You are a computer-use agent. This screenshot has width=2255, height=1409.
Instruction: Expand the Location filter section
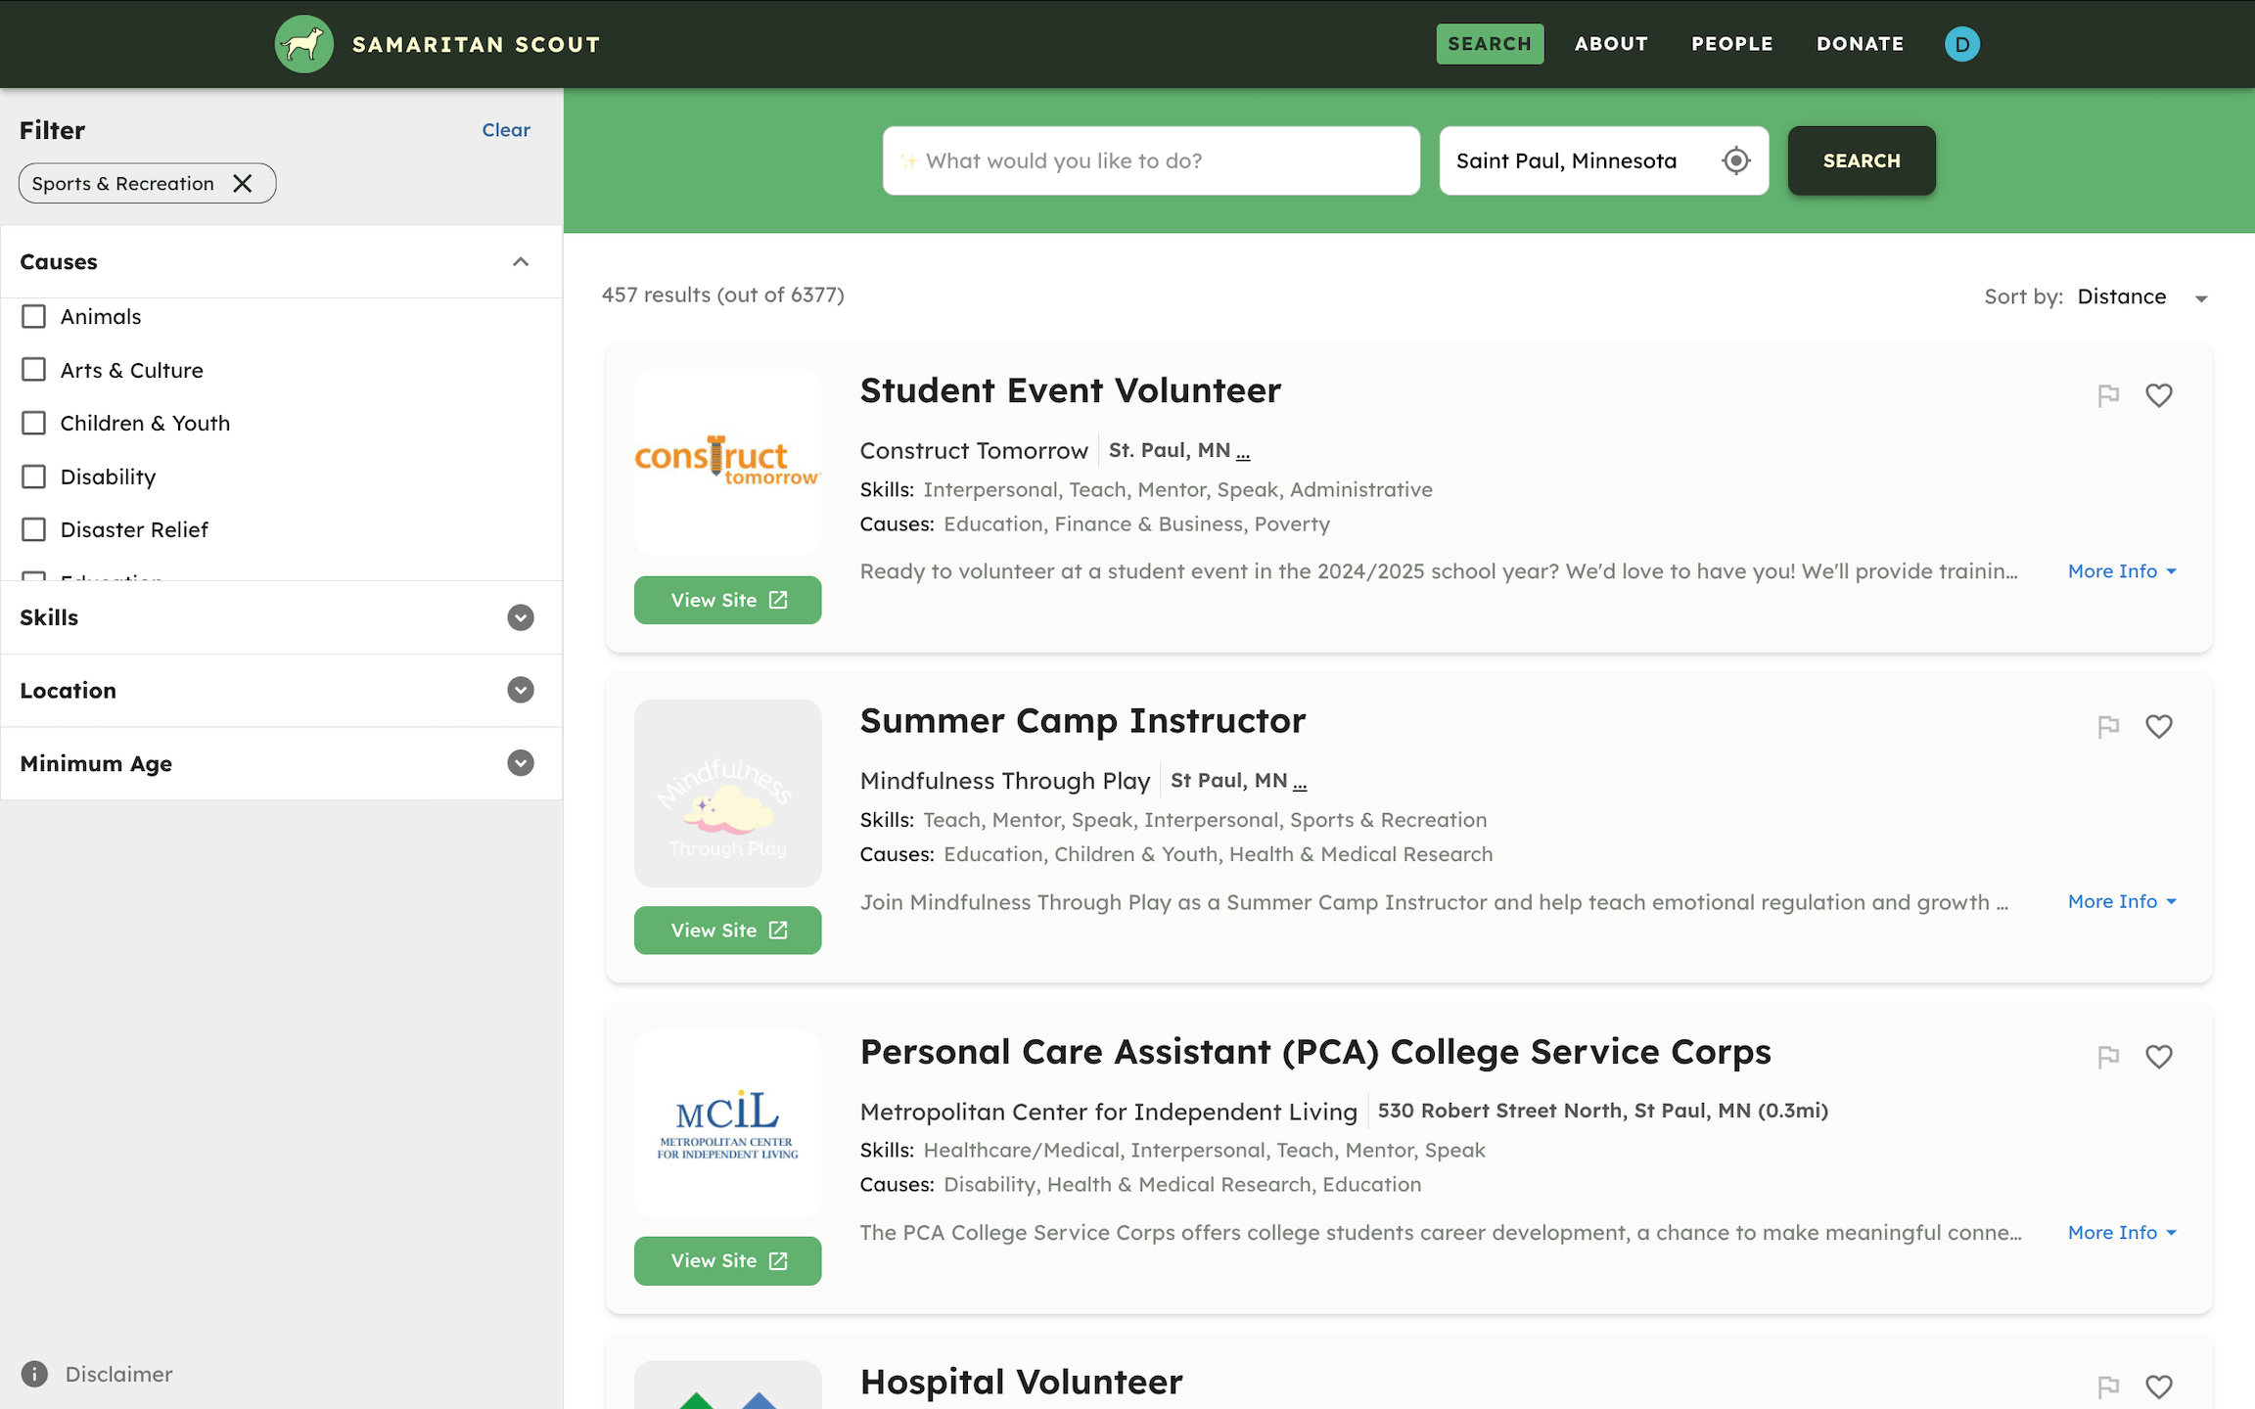coord(521,690)
